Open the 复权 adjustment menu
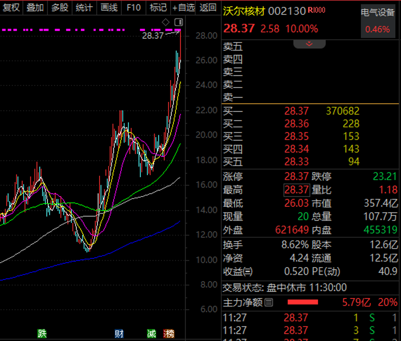The image size is (401, 341). coord(12,7)
